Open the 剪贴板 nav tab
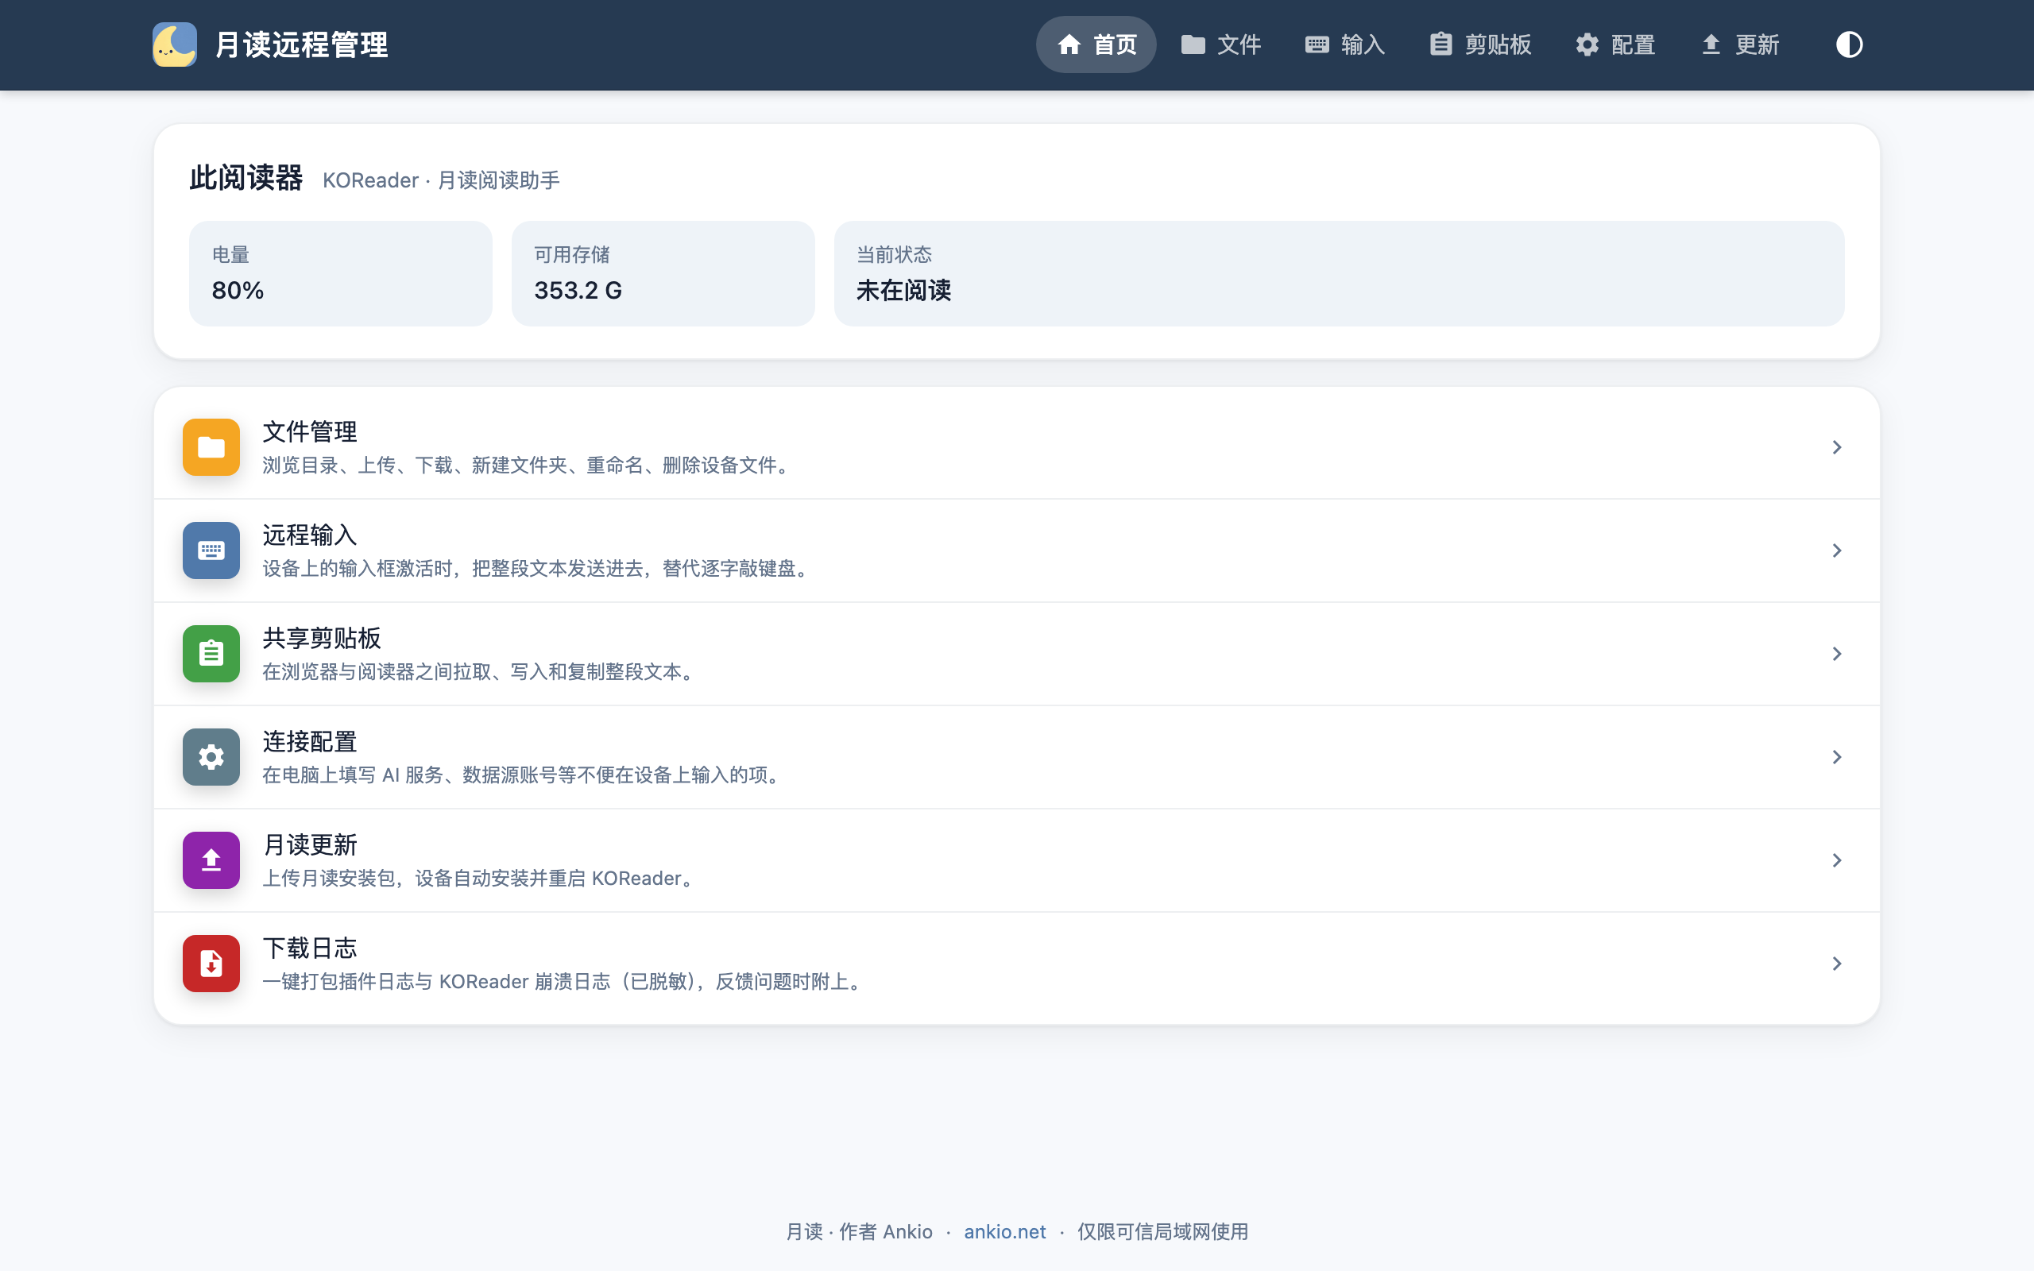Viewport: 2034px width, 1271px height. pos(1480,44)
